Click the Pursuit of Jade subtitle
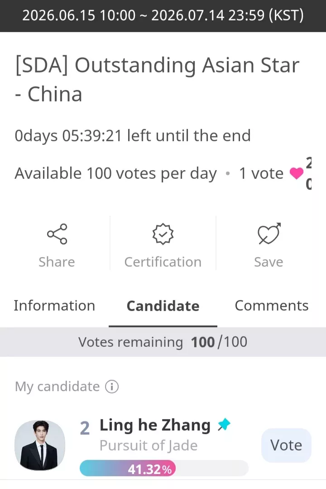Viewport: 326px width, 489px height. click(149, 446)
